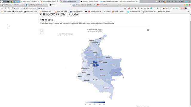
Task: Click the Caquetá department label
Action: point(95,80)
